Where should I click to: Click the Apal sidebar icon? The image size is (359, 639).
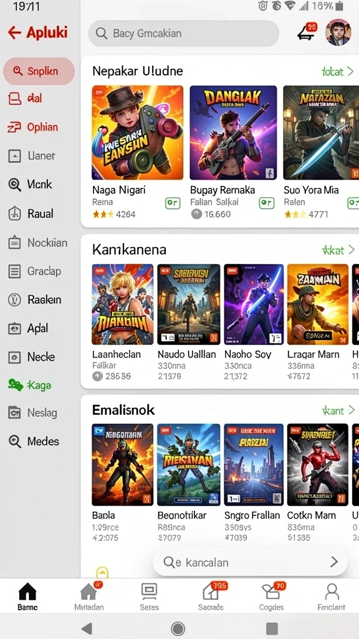(x=14, y=328)
